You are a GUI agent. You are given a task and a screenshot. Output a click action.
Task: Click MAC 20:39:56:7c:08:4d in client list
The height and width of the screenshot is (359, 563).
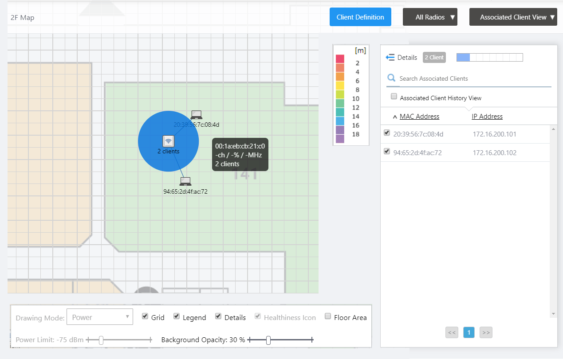[x=418, y=134]
